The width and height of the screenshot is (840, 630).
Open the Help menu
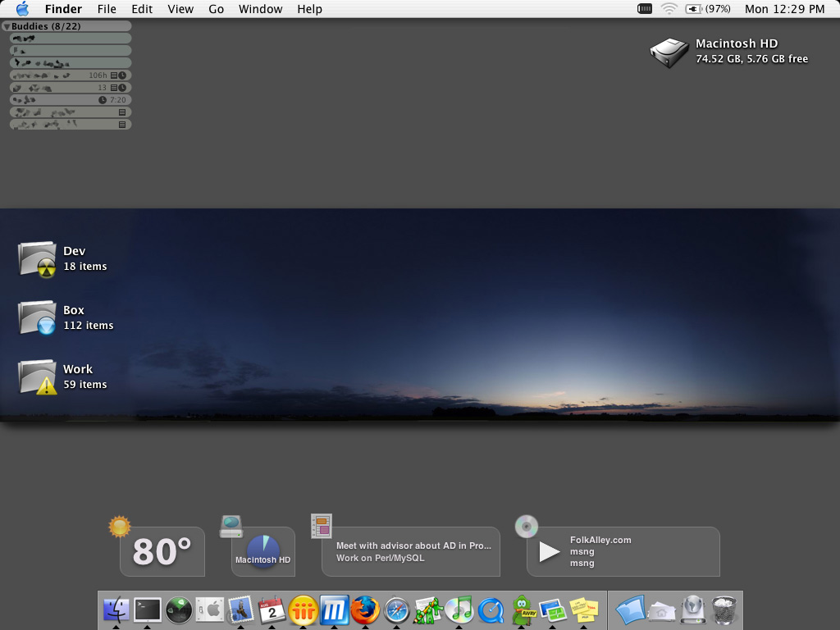(x=309, y=9)
